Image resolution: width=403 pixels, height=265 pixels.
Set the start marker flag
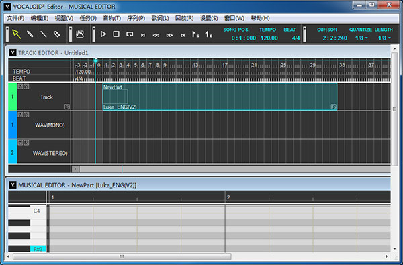195,34
